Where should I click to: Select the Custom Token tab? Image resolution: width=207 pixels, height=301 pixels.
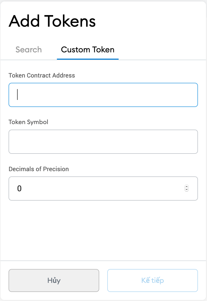point(88,50)
